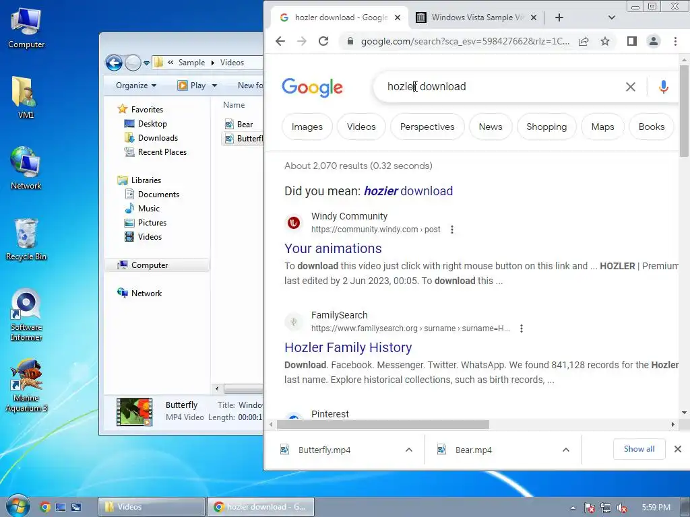This screenshot has width=690, height=517.
Task: Open Documents library
Action: [x=158, y=195]
